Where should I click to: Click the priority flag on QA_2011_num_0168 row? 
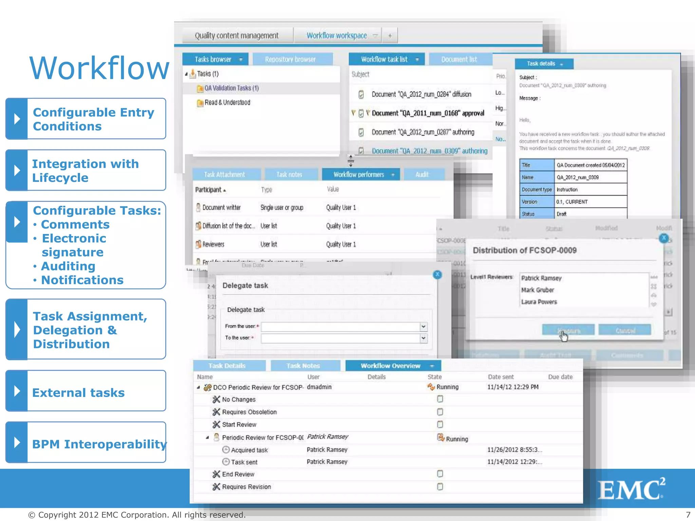click(x=353, y=113)
